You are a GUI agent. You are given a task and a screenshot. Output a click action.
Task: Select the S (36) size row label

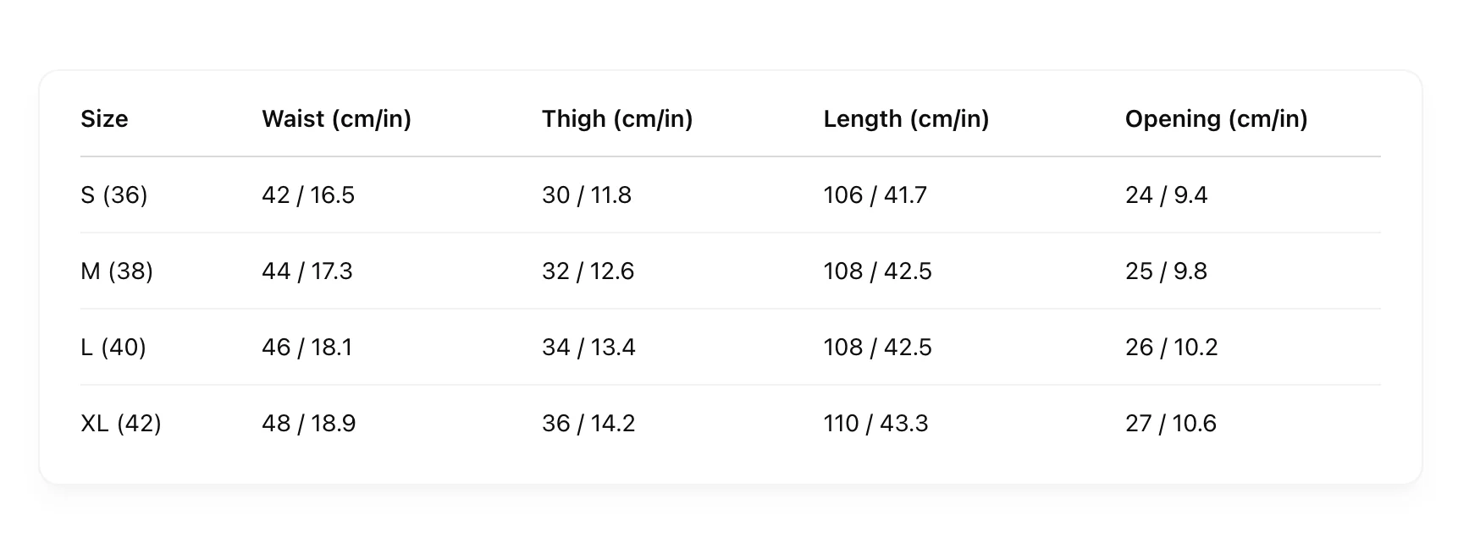[114, 195]
